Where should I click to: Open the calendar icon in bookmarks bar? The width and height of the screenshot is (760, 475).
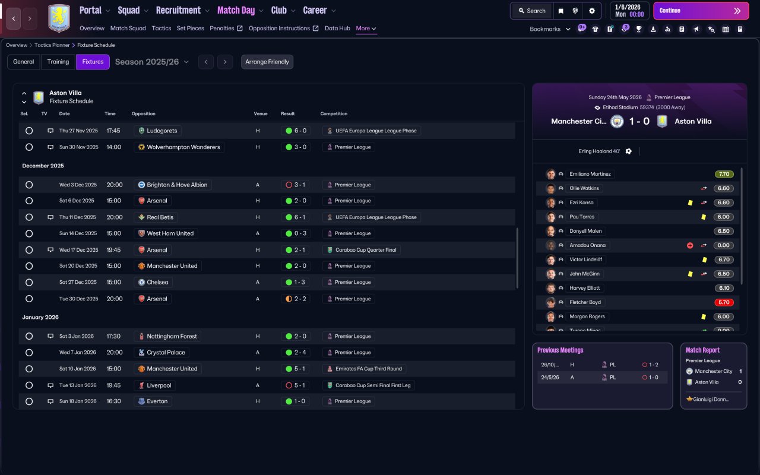726,29
